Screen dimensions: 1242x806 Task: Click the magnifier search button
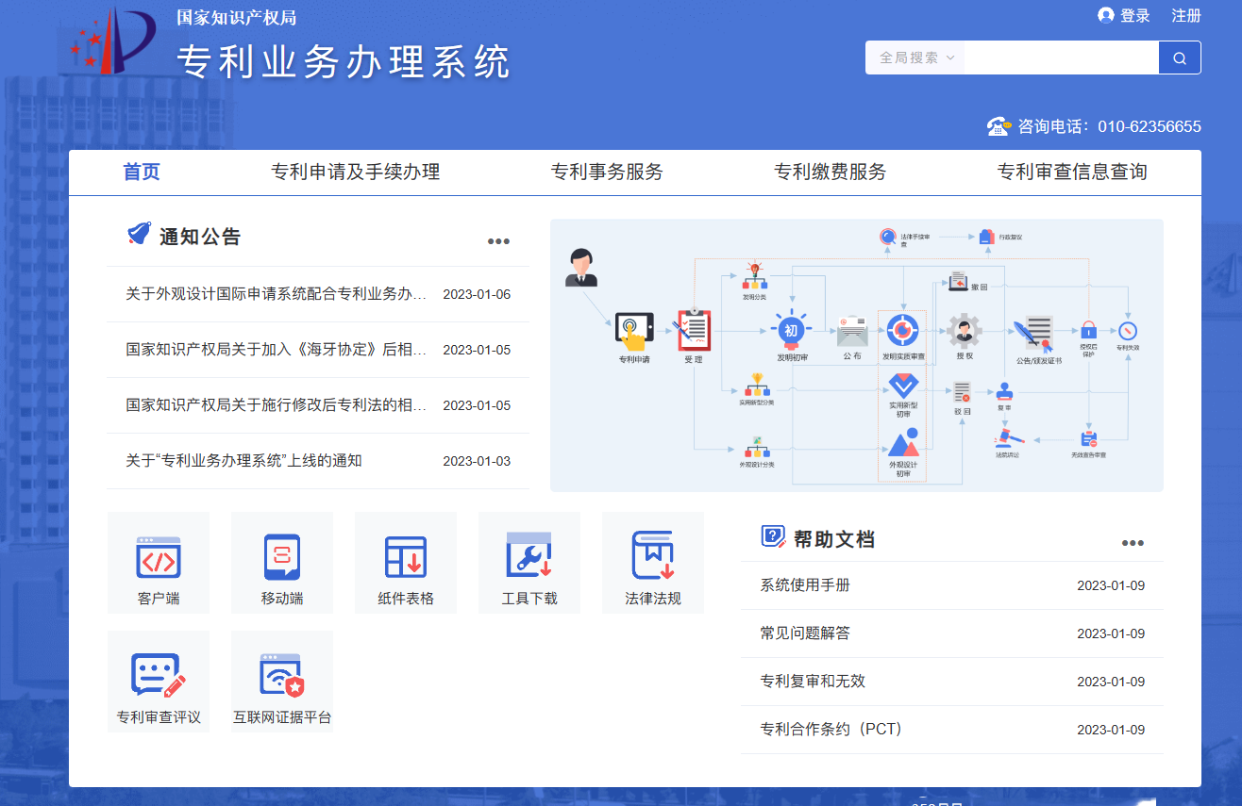(x=1180, y=58)
